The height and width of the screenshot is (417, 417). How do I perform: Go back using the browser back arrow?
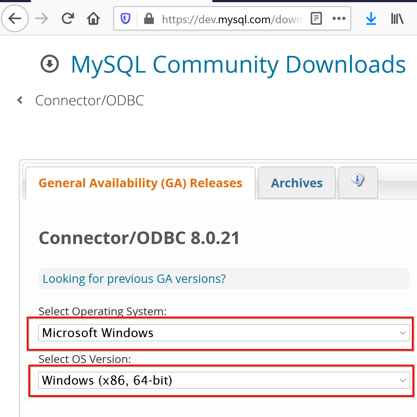click(15, 18)
